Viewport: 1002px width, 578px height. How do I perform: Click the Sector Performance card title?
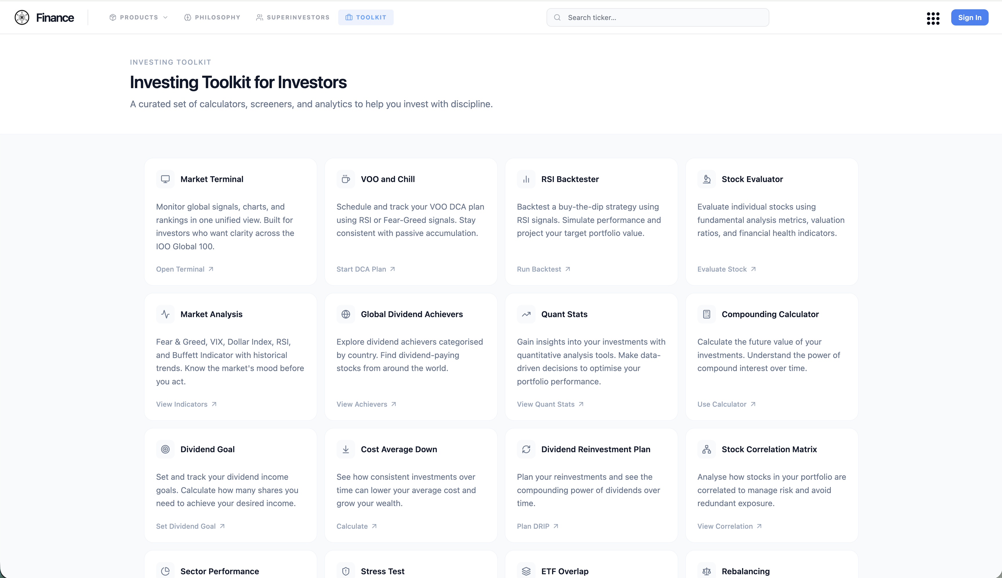[x=220, y=571]
